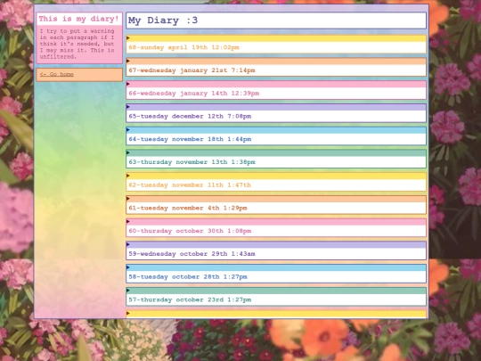Expand entry 60 disclosure triangle
This screenshot has width=481, height=361.
tap(128, 221)
